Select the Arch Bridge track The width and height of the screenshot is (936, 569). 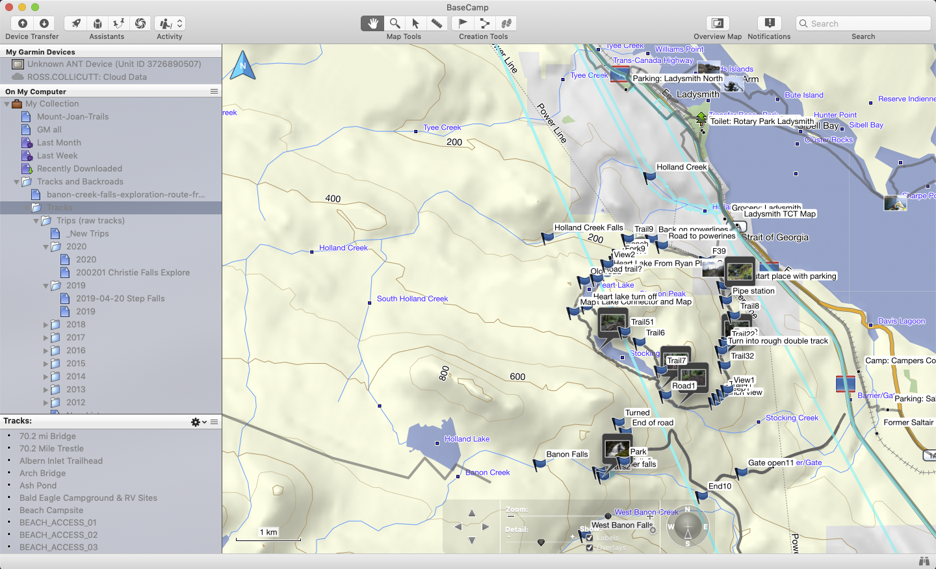point(42,474)
